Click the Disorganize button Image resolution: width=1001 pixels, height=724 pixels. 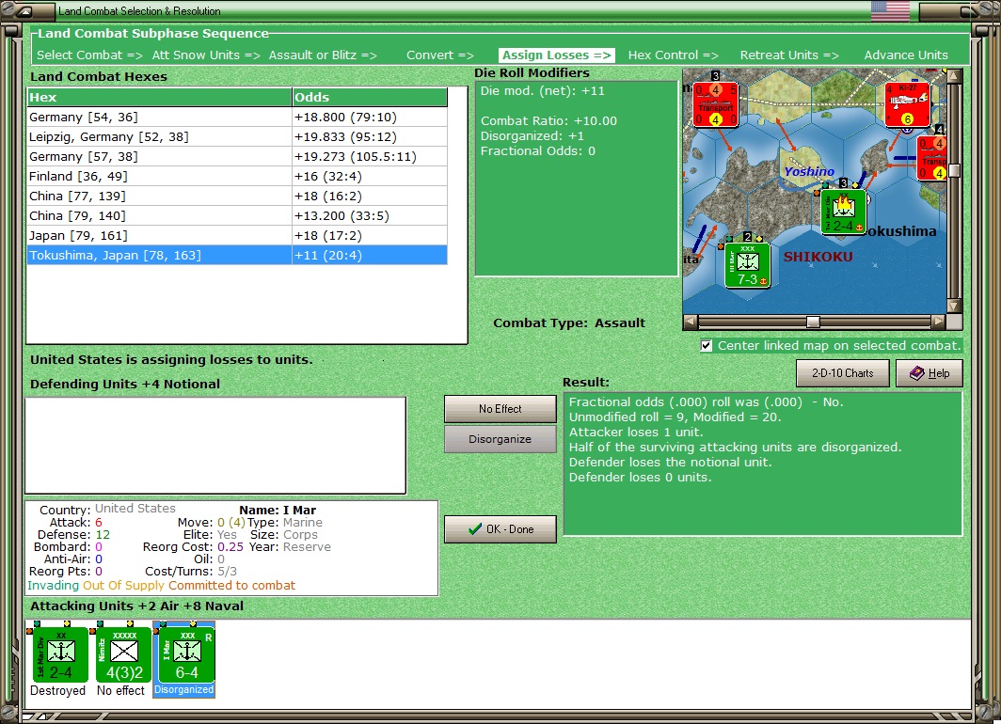[x=500, y=439]
